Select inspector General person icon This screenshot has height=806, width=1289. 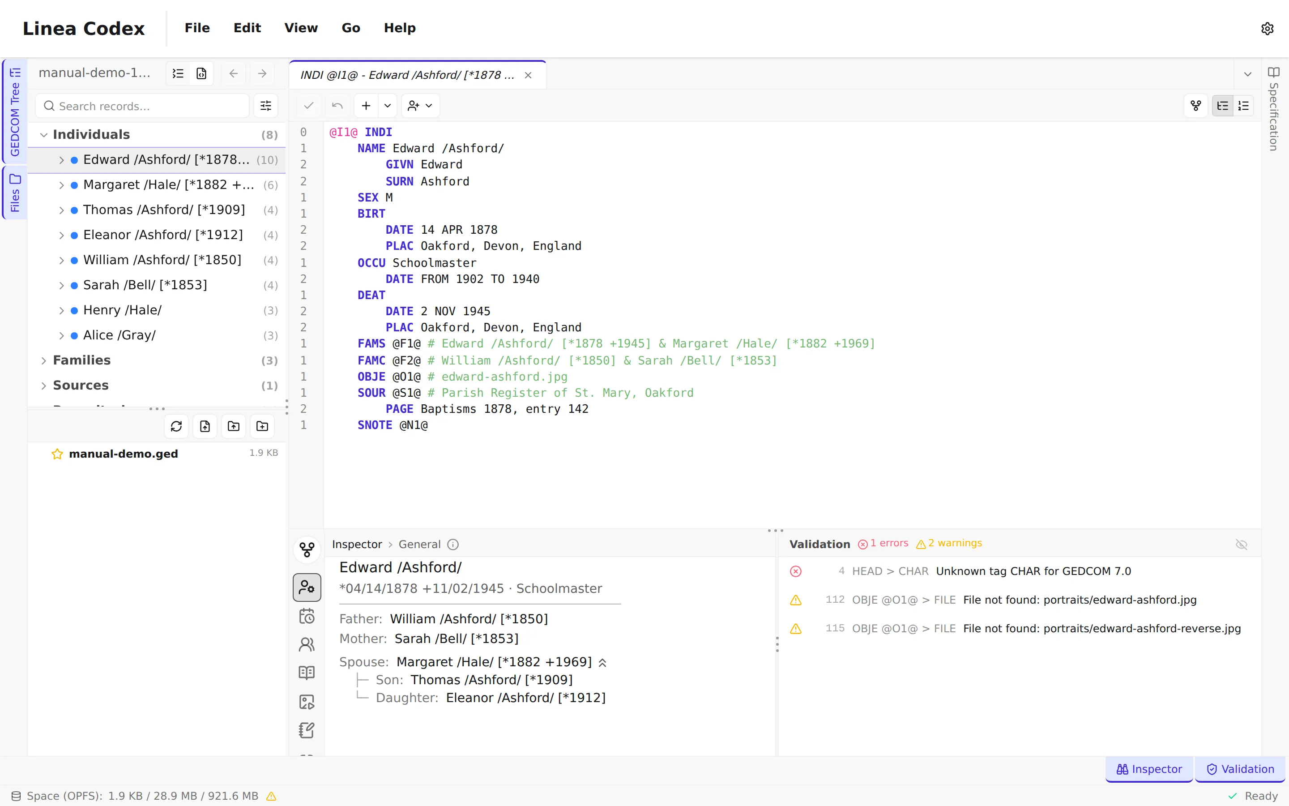pyautogui.click(x=307, y=587)
